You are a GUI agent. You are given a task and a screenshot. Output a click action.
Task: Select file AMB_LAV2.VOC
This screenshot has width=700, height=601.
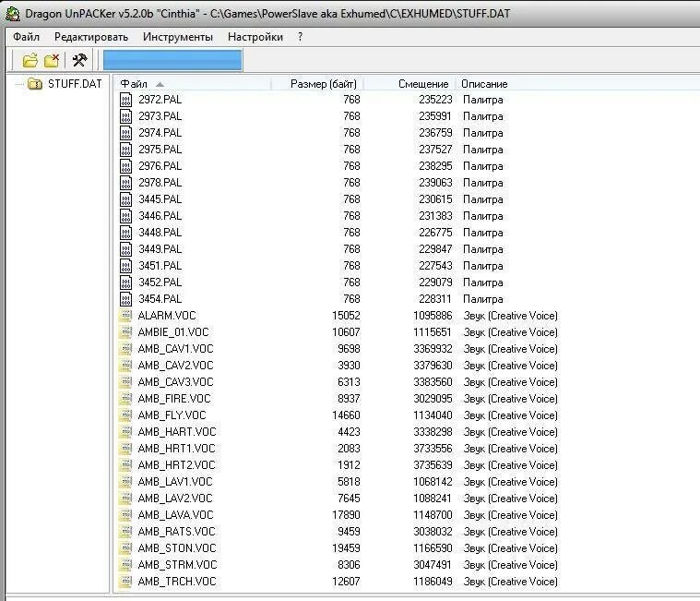coord(175,499)
